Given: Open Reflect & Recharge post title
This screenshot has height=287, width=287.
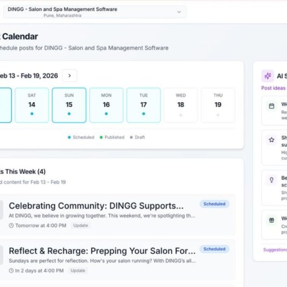Looking at the screenshot, I should coord(102,251).
